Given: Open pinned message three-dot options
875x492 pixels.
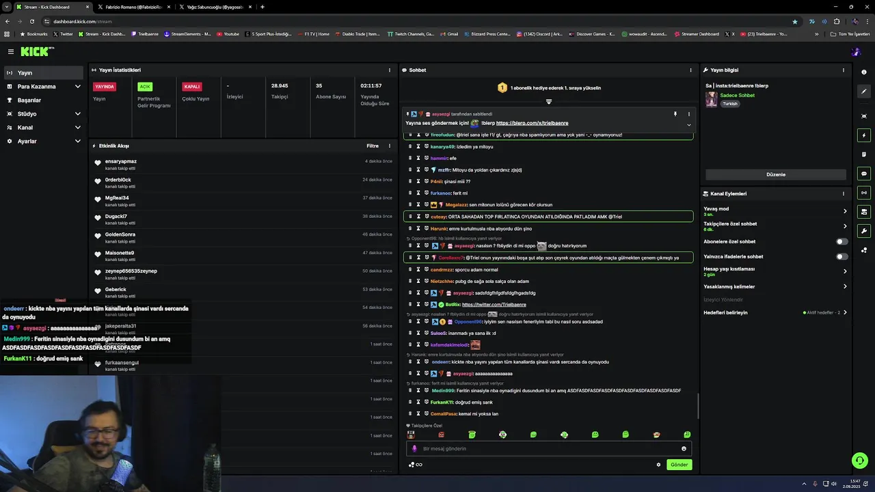Looking at the screenshot, I should tap(688, 114).
